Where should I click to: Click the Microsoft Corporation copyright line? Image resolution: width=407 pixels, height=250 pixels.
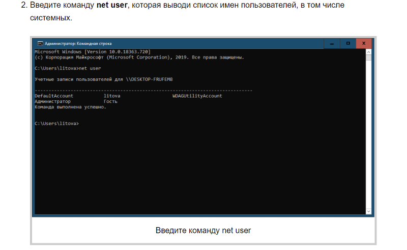coord(139,57)
